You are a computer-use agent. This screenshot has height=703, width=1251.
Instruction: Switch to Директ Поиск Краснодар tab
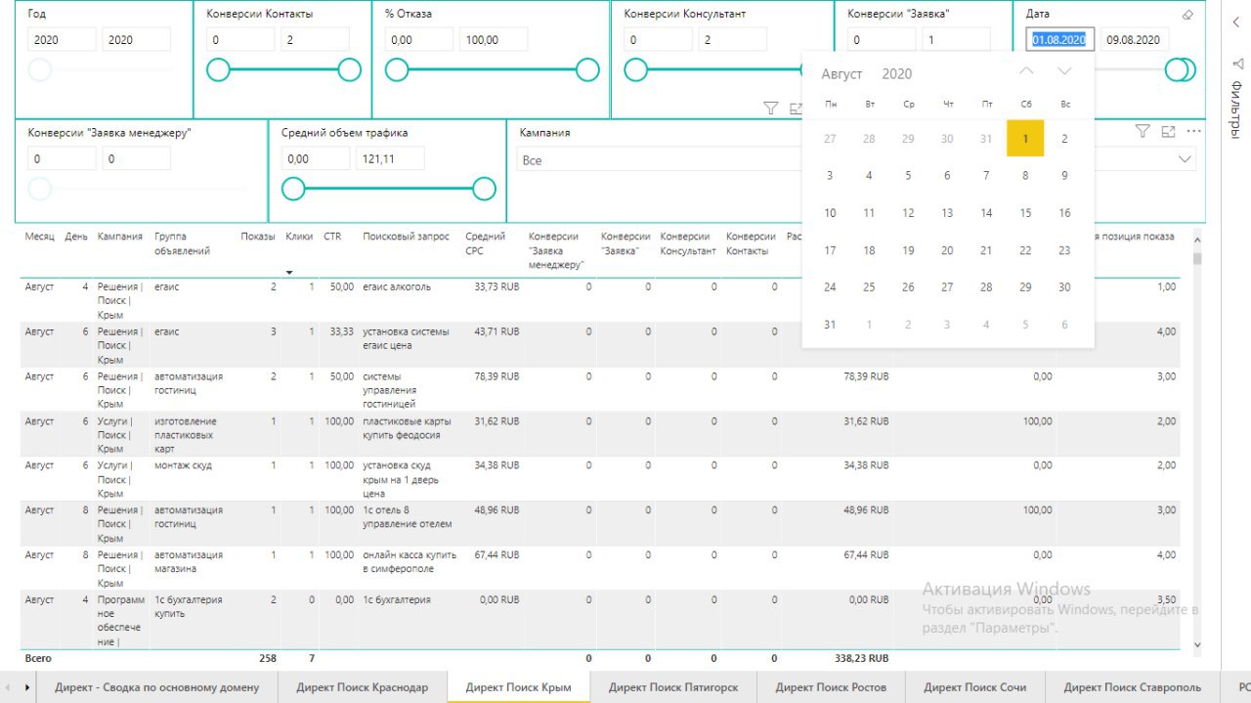point(363,687)
